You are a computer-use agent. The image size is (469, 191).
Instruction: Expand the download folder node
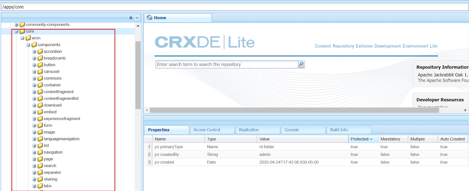point(34,105)
